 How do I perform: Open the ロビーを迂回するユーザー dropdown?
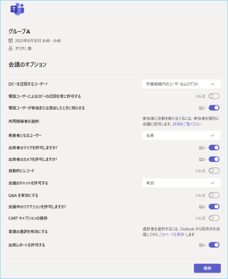[x=181, y=84]
